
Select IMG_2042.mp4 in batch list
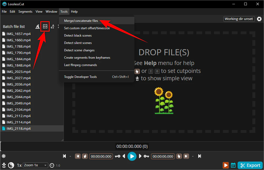pyautogui.click(x=32, y=91)
